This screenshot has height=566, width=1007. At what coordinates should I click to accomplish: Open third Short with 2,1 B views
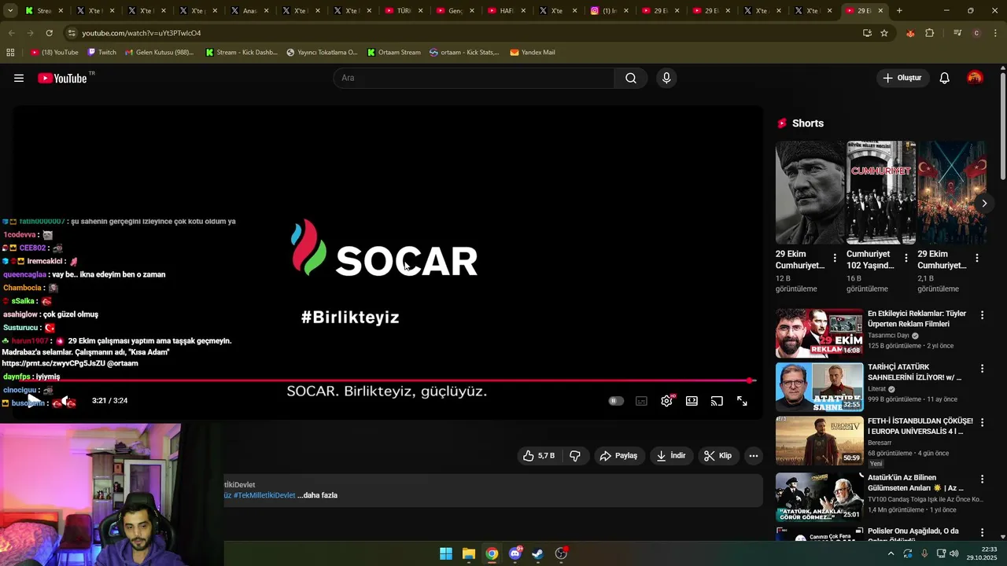point(951,193)
